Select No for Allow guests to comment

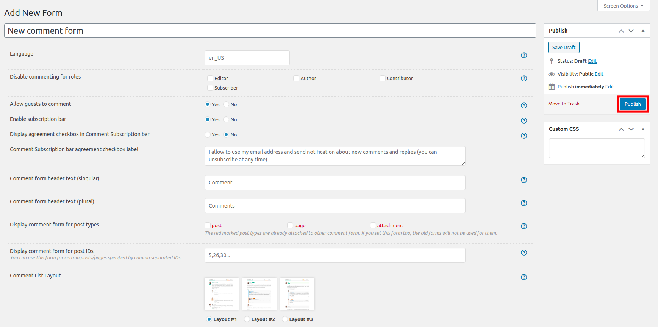coord(226,104)
